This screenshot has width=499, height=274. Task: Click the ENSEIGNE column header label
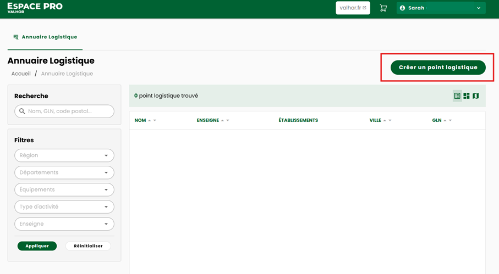point(208,120)
